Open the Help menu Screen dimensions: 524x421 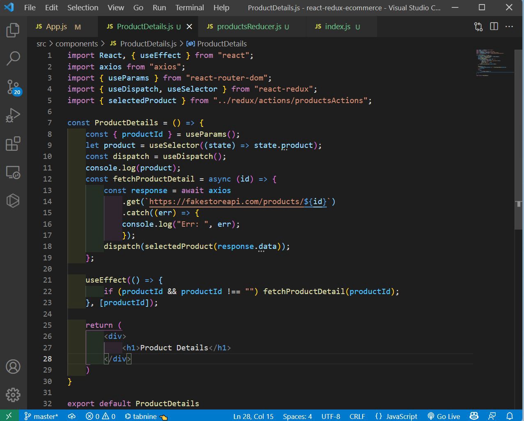tap(221, 7)
